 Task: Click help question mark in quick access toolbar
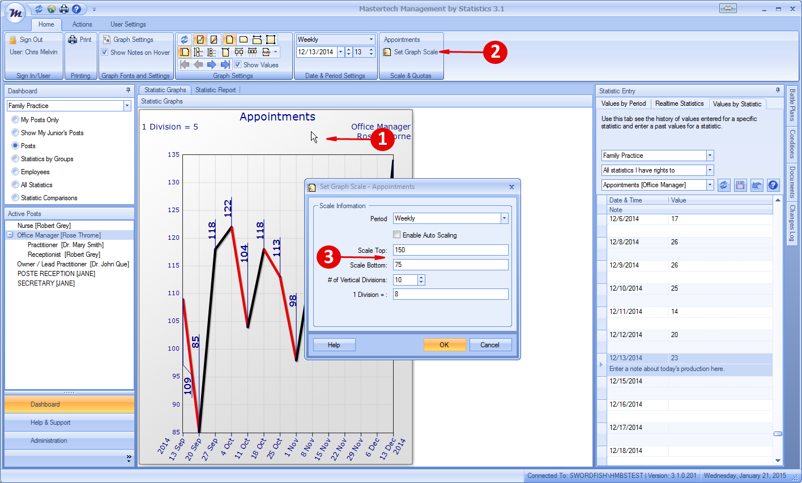pyautogui.click(x=76, y=9)
